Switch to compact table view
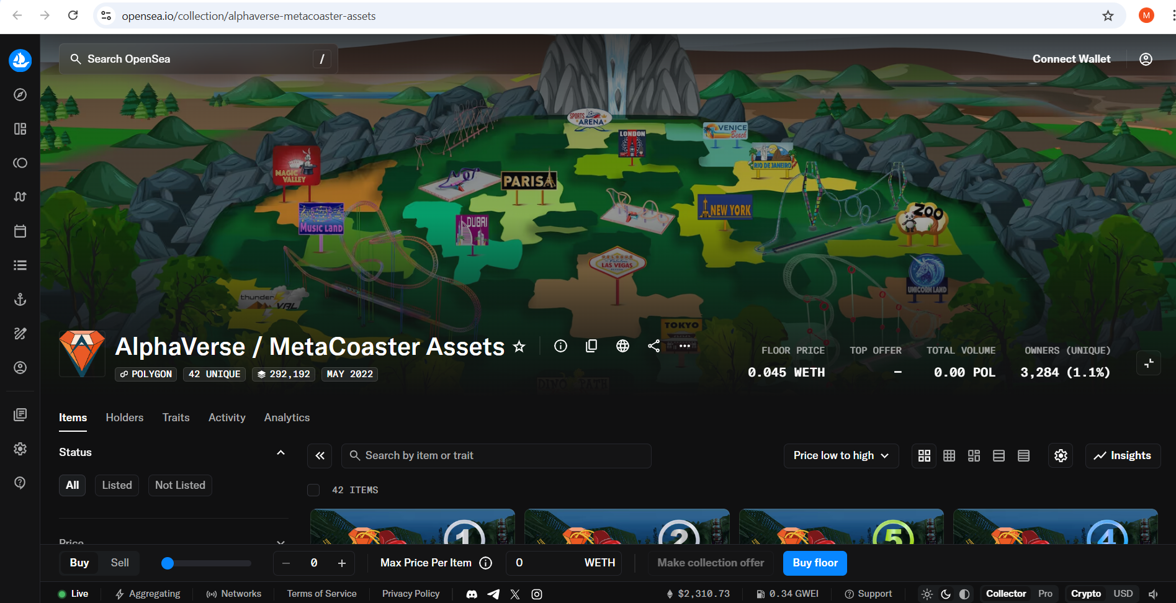This screenshot has height=603, width=1176. click(x=1023, y=456)
